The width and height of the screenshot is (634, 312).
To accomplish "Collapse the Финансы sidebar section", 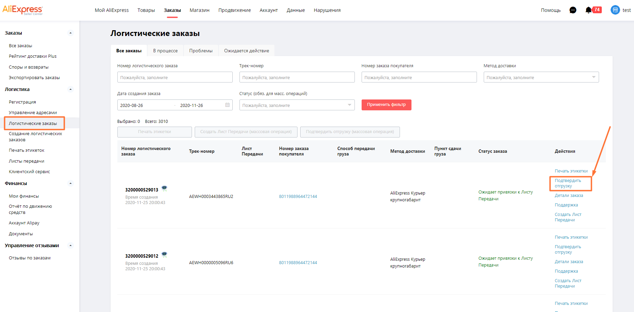I will (x=71, y=183).
